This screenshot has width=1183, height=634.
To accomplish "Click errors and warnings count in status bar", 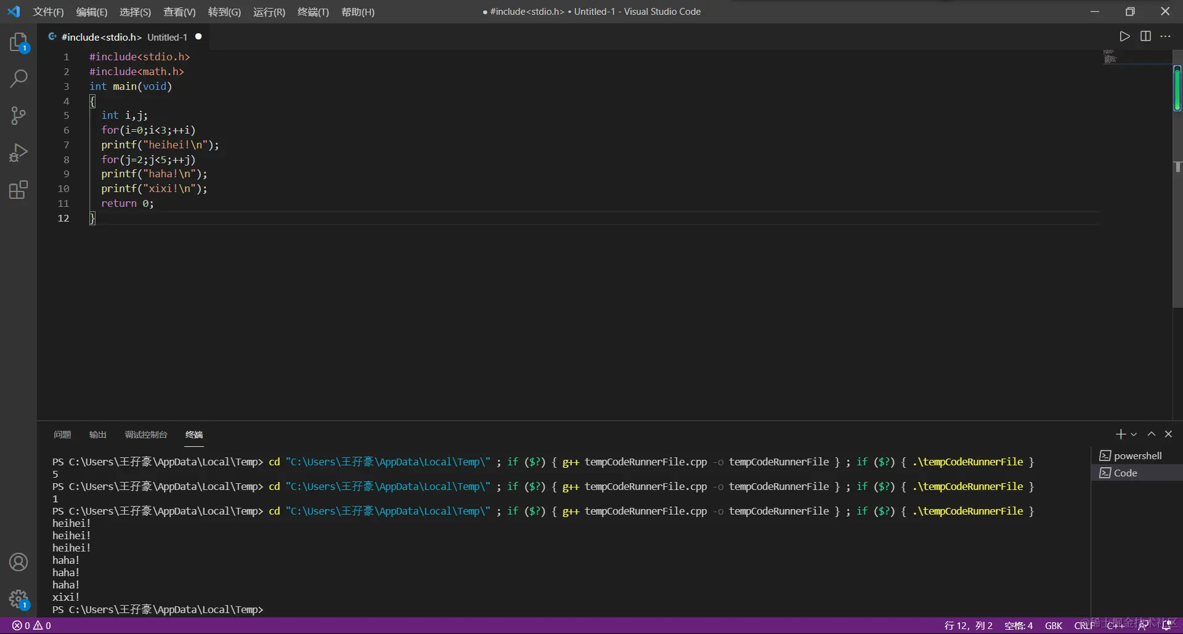I will pos(31,625).
